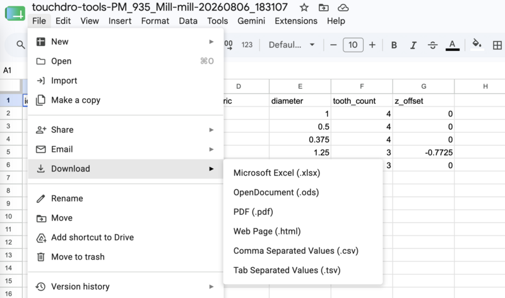Click the 'diameter' header cell
The height and width of the screenshot is (298, 505).
pos(300,101)
